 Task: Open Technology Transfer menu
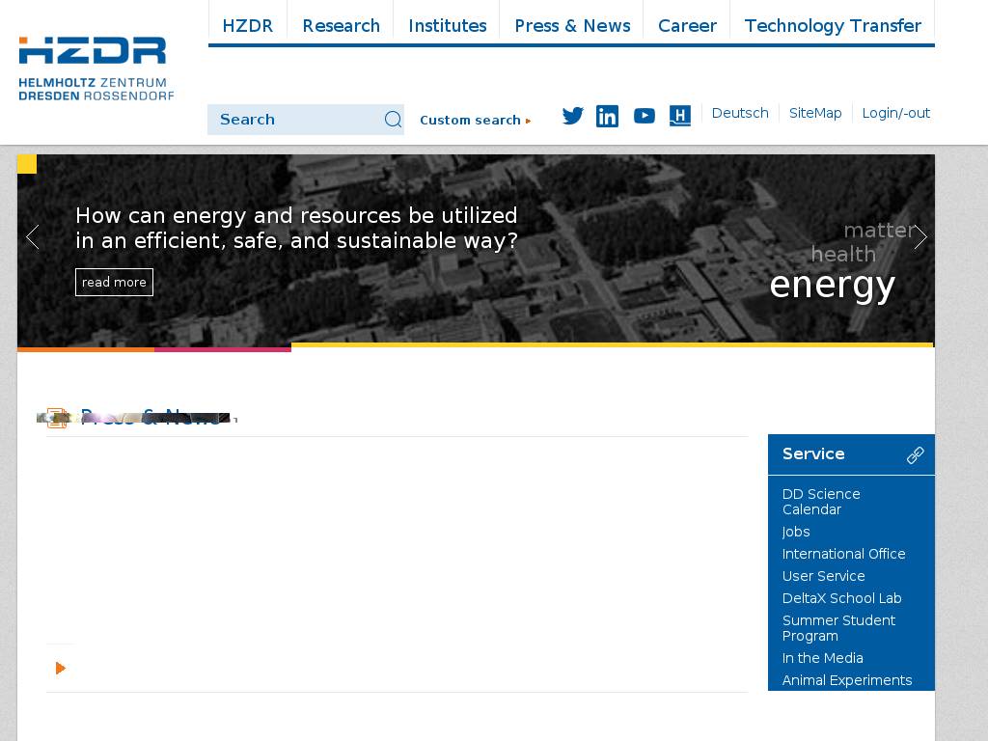click(832, 26)
